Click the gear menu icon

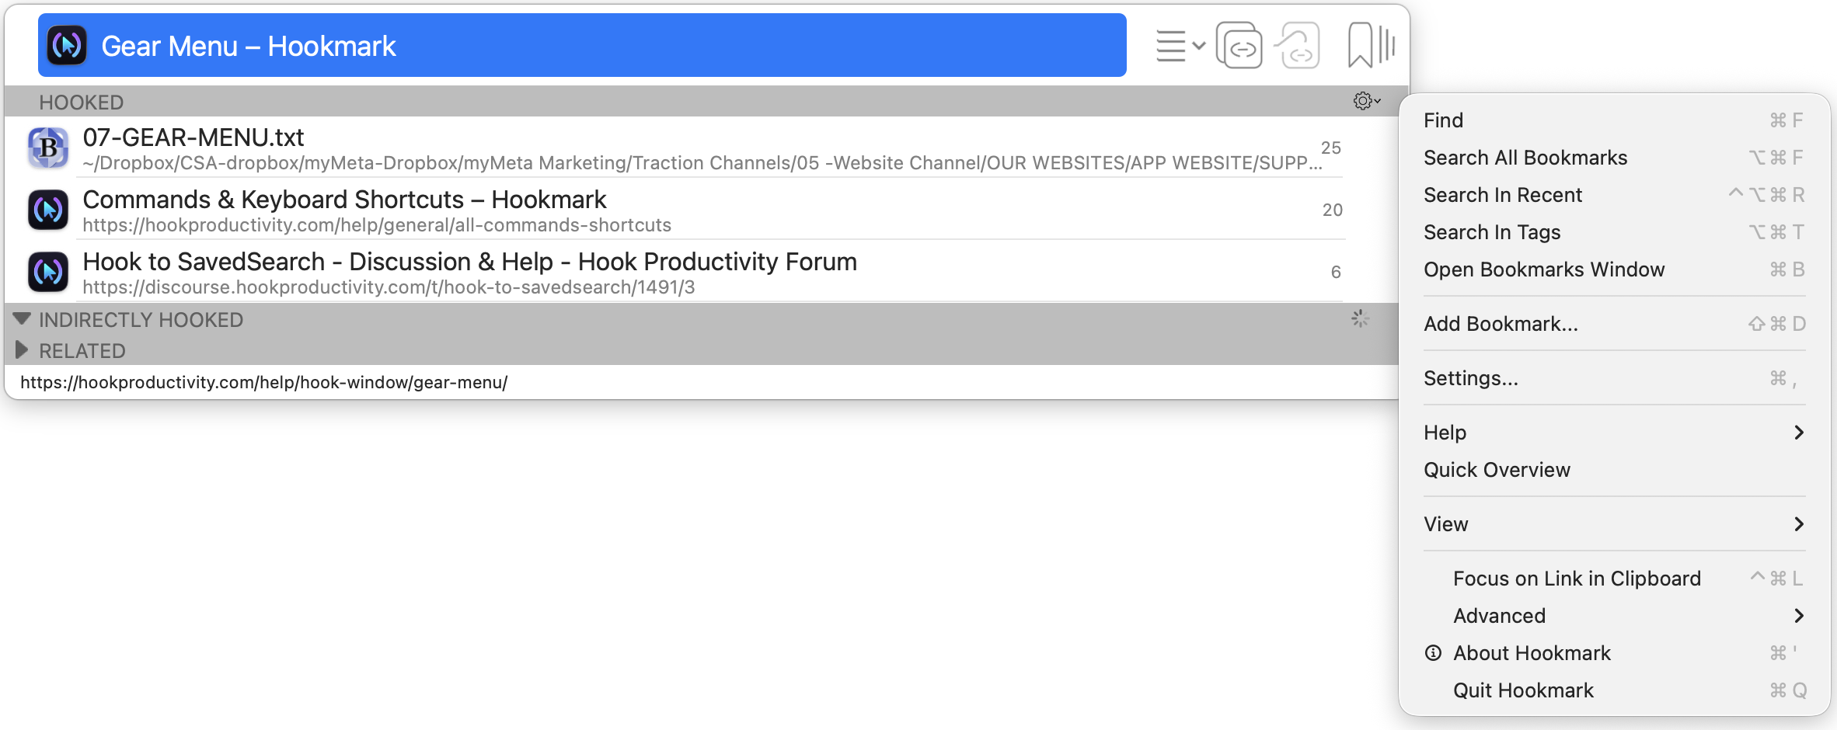1366,101
